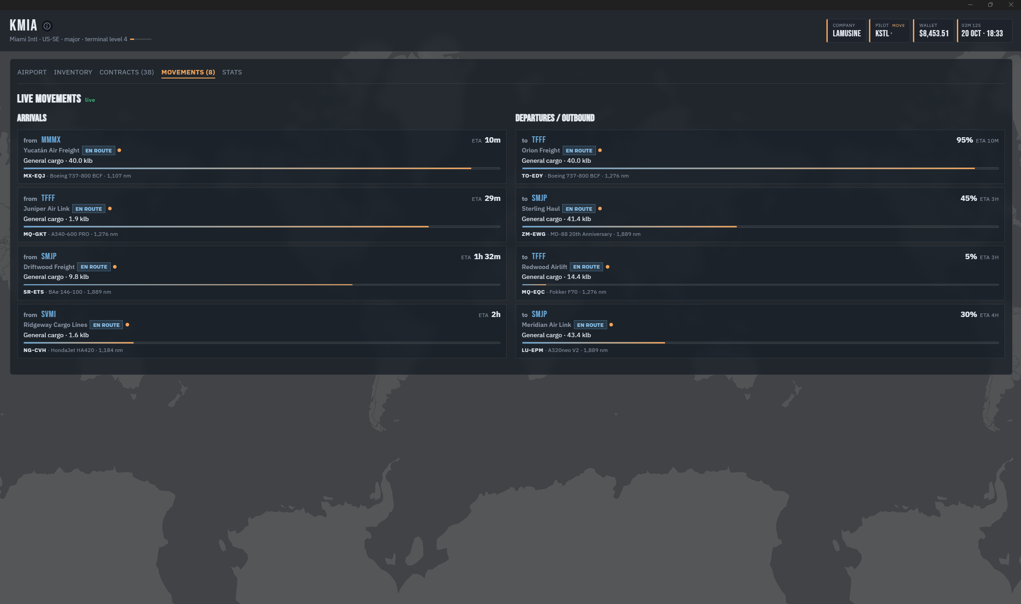The image size is (1021, 604).
Task: Click the PILOT MOVE KSTL box
Action: [889, 30]
